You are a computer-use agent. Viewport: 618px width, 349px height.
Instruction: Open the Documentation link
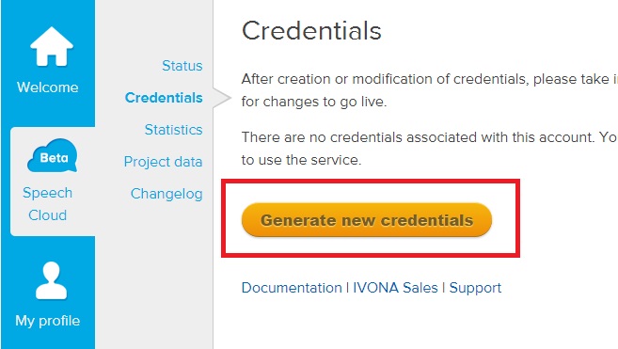[x=292, y=288]
